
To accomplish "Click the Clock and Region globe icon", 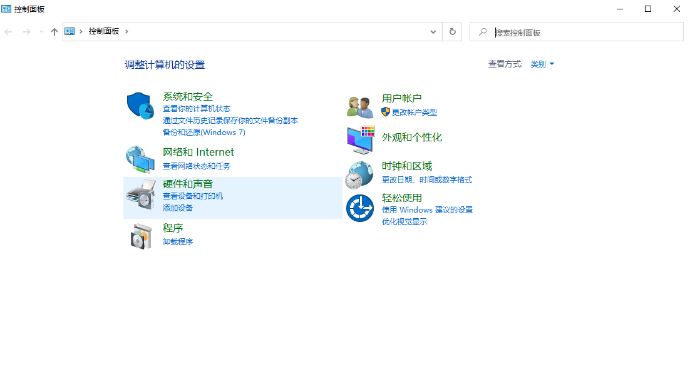I will [360, 174].
